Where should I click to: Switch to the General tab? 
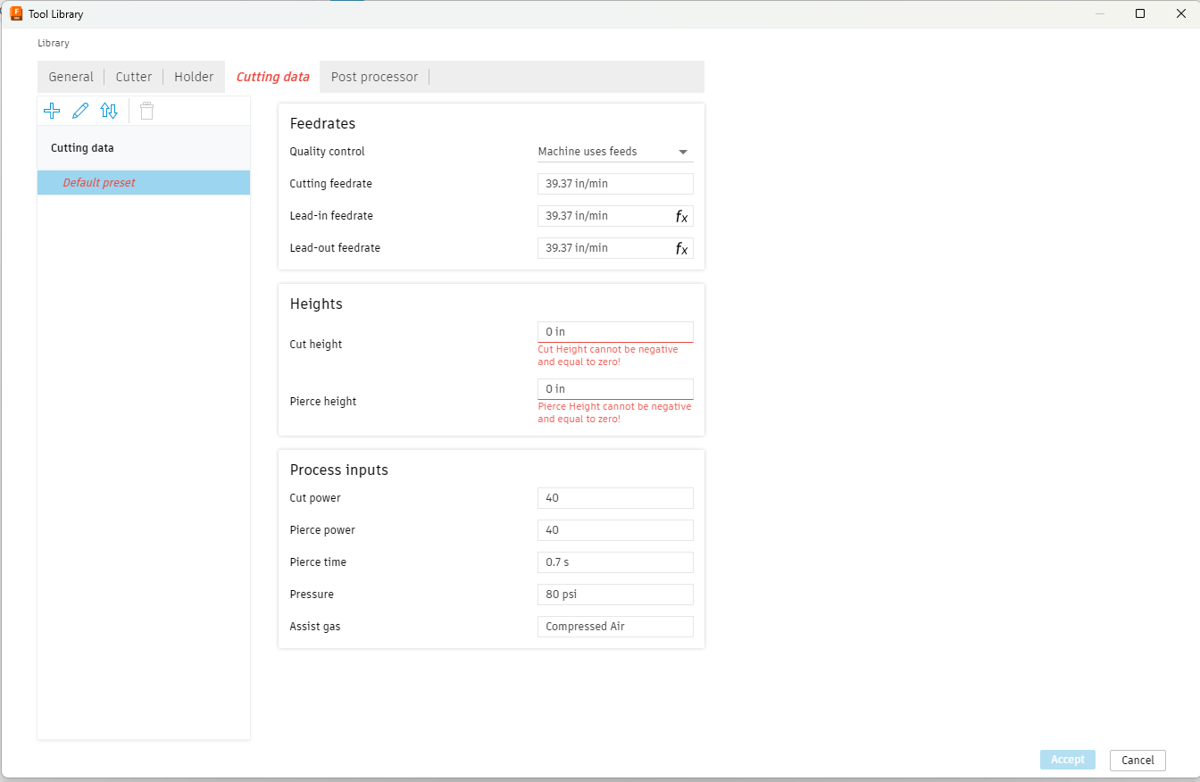tap(71, 76)
